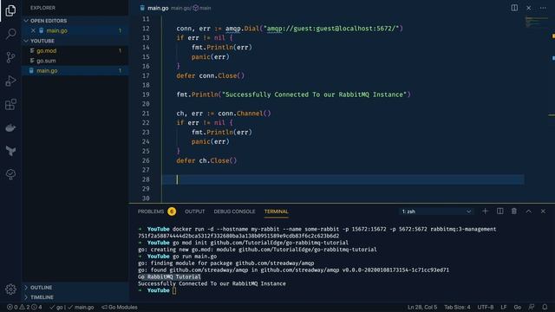Switch to the Output tab
This screenshot has width=555, height=312.
194,211
